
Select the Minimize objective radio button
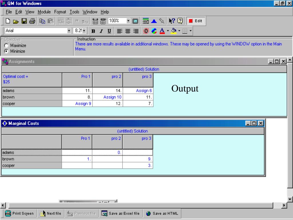(x=6, y=51)
